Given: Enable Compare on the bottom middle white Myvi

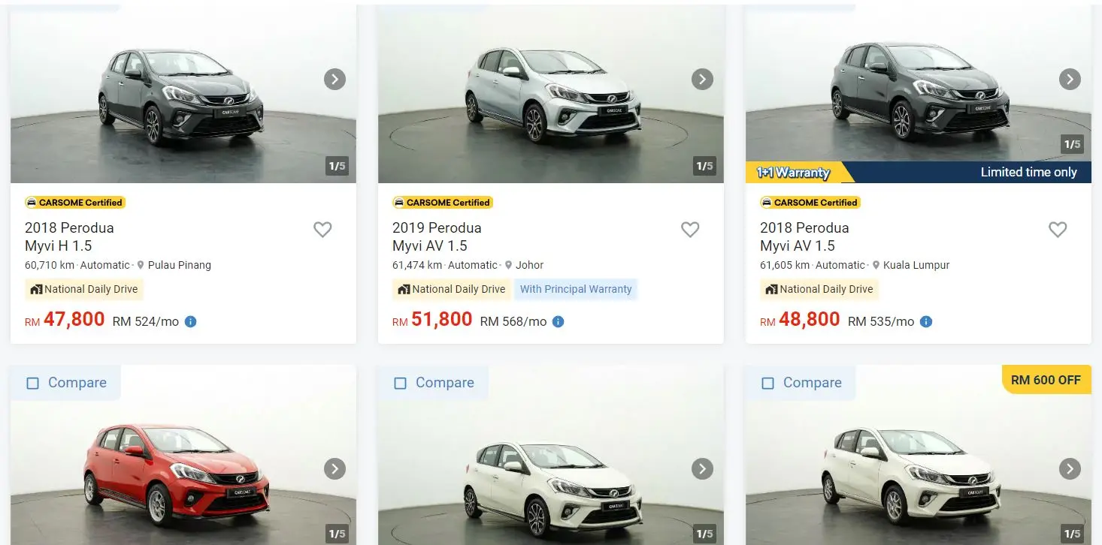Looking at the screenshot, I should pos(401,383).
